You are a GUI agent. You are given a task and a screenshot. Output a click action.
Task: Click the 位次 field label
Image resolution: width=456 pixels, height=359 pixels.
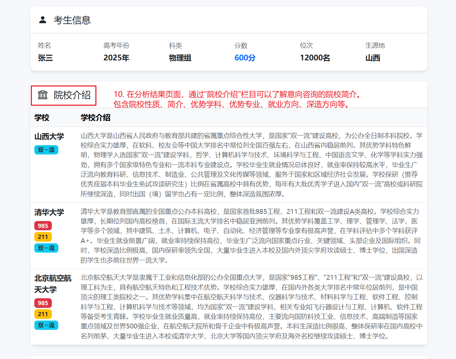point(306,45)
